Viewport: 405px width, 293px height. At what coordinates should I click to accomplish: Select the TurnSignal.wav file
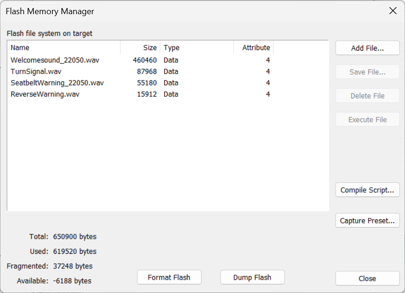point(36,71)
